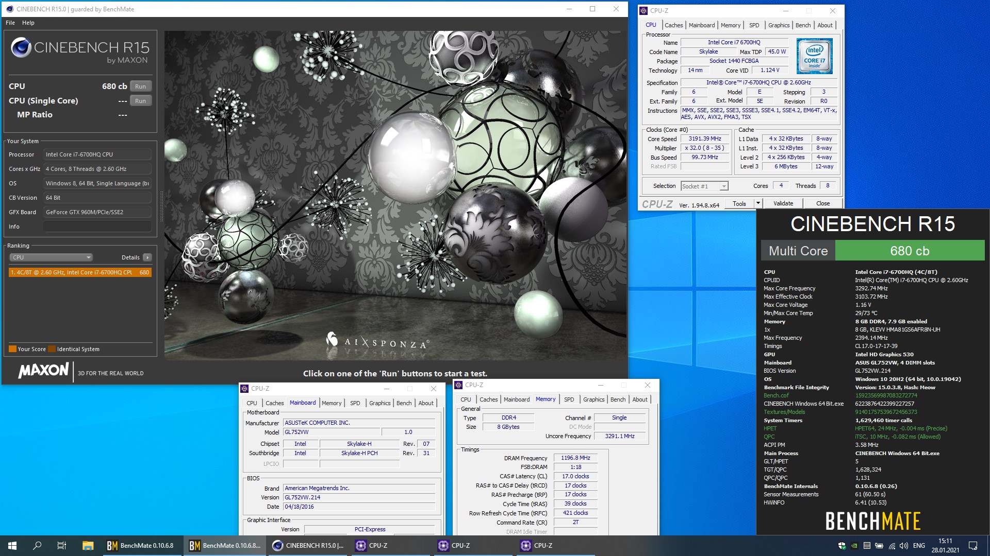Run the CPU Single Core benchmark
The width and height of the screenshot is (990, 556).
(141, 101)
